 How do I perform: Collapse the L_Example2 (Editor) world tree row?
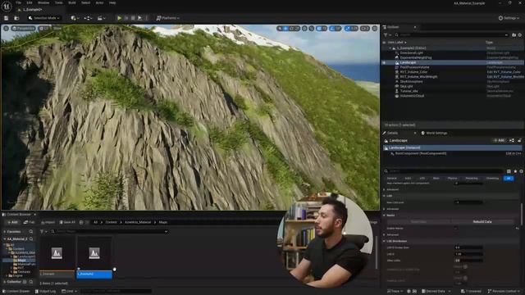tap(390, 48)
